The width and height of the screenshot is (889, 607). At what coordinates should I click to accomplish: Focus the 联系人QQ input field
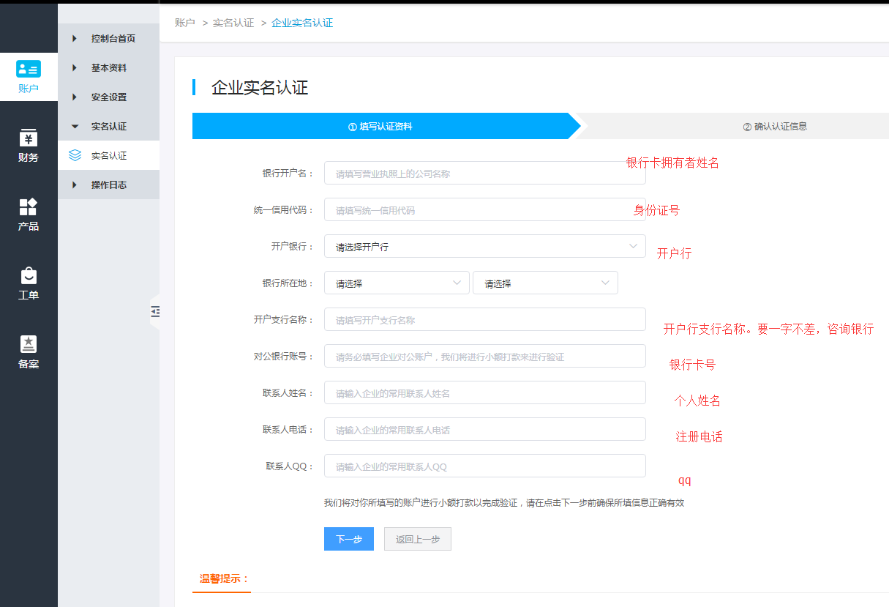pos(485,466)
